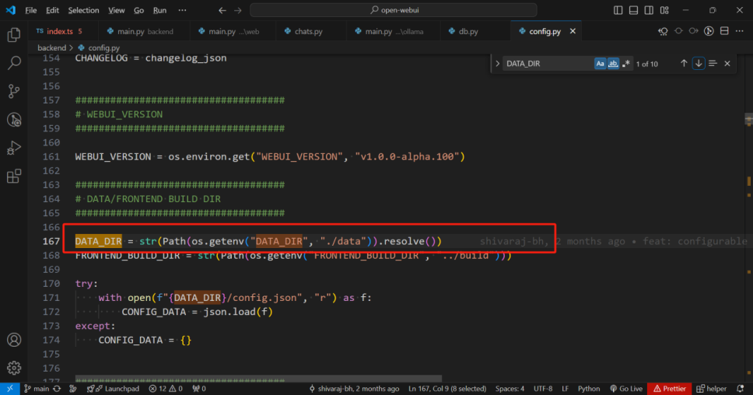Screen dimensions: 753x395
Task: Open the Run menu
Action: 159,10
